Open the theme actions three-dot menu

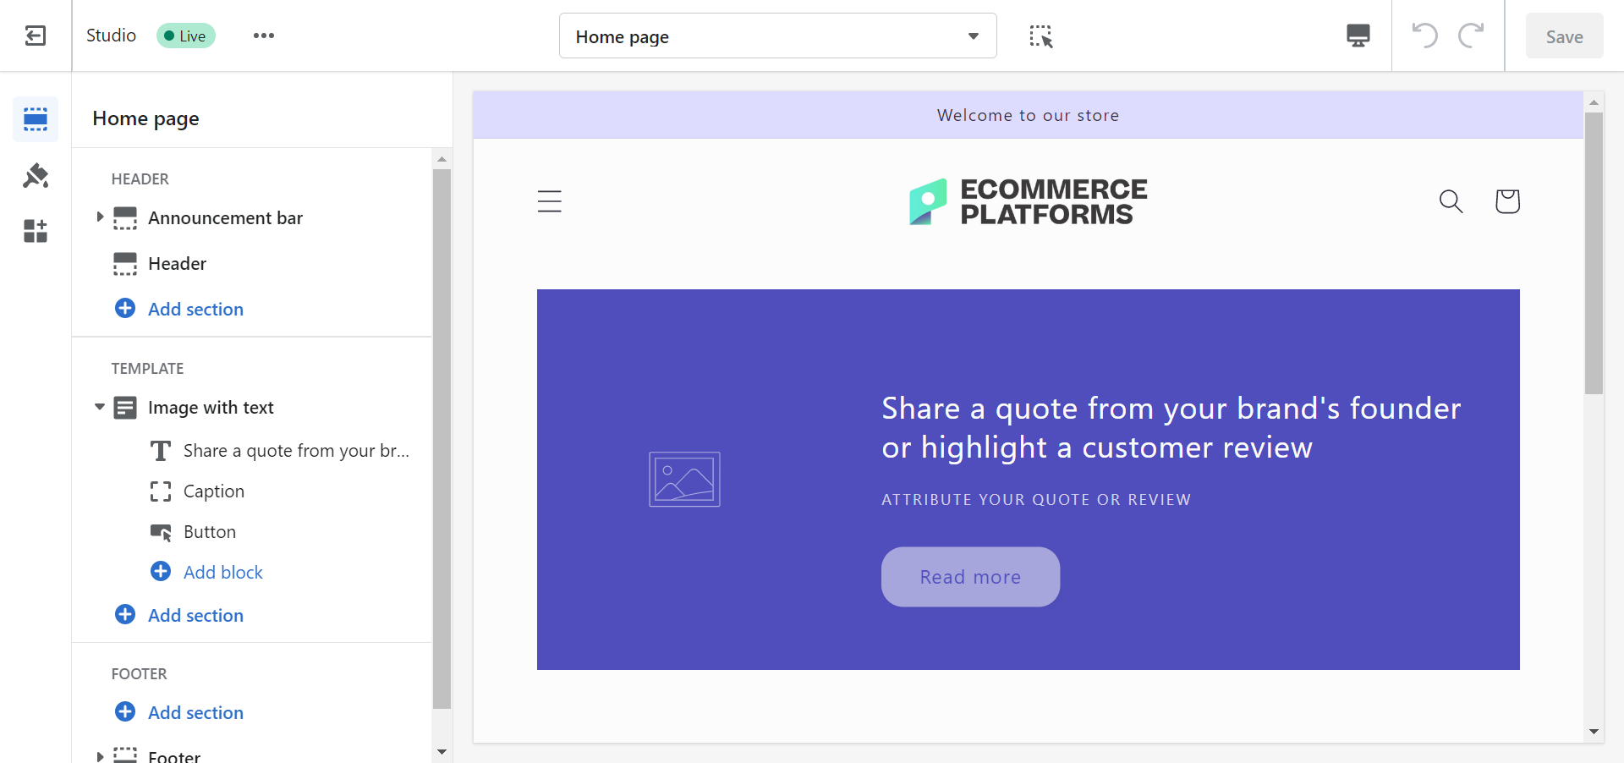tap(263, 36)
